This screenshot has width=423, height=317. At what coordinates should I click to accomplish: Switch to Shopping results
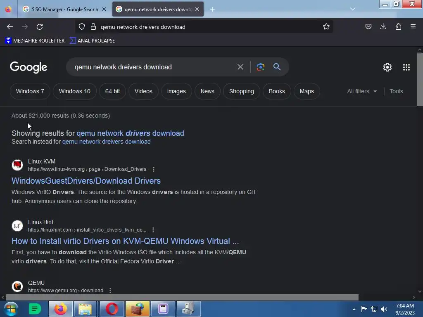tap(241, 91)
